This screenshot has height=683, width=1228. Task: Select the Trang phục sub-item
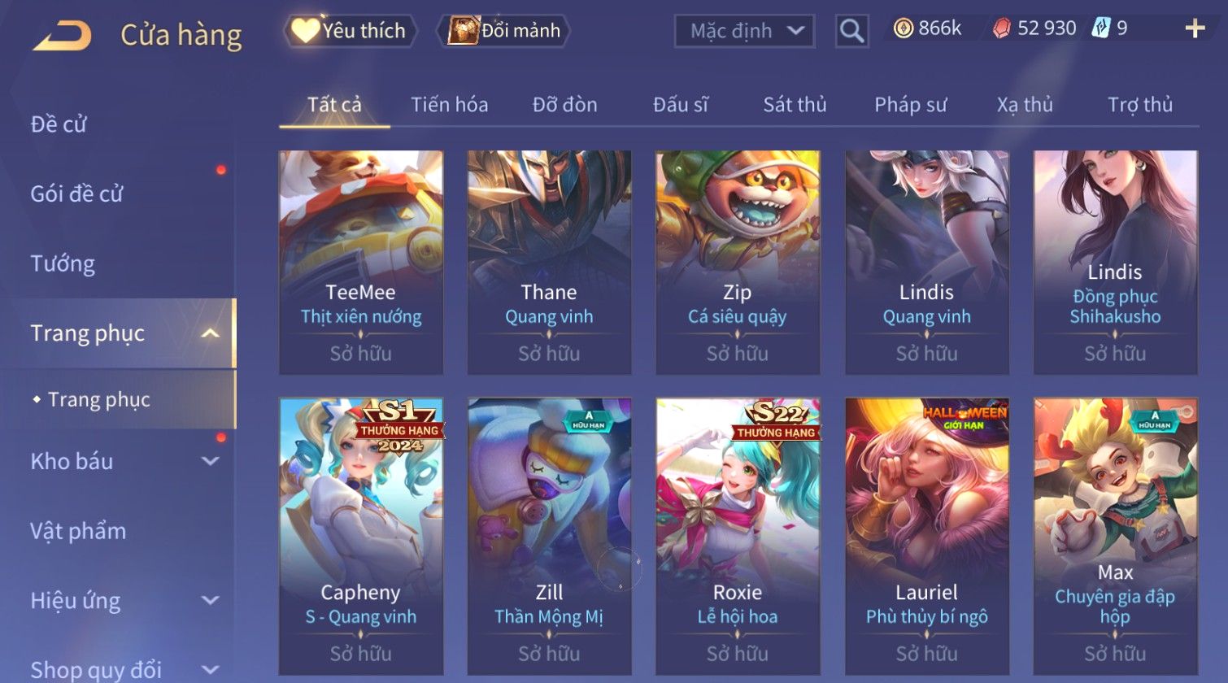click(98, 399)
